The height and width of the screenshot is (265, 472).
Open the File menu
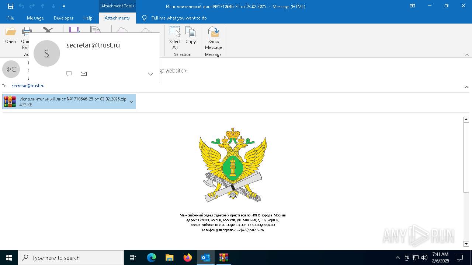point(11,18)
